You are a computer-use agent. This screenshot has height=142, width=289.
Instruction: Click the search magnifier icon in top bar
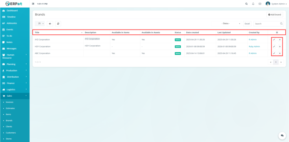(246, 4)
